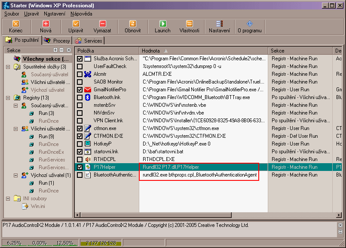The image size is (346, 248).
Task: Collapse Všichni uživatelé node under Registry
Action: [x=15, y=129]
